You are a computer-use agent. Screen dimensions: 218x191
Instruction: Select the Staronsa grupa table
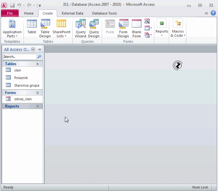pyautogui.click(x=22, y=85)
